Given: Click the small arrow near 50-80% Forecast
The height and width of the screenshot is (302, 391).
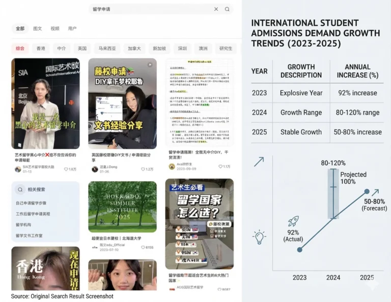Looking at the screenshot, I should point(375,193).
